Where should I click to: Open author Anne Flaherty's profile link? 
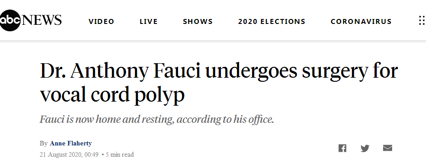pos(70,143)
